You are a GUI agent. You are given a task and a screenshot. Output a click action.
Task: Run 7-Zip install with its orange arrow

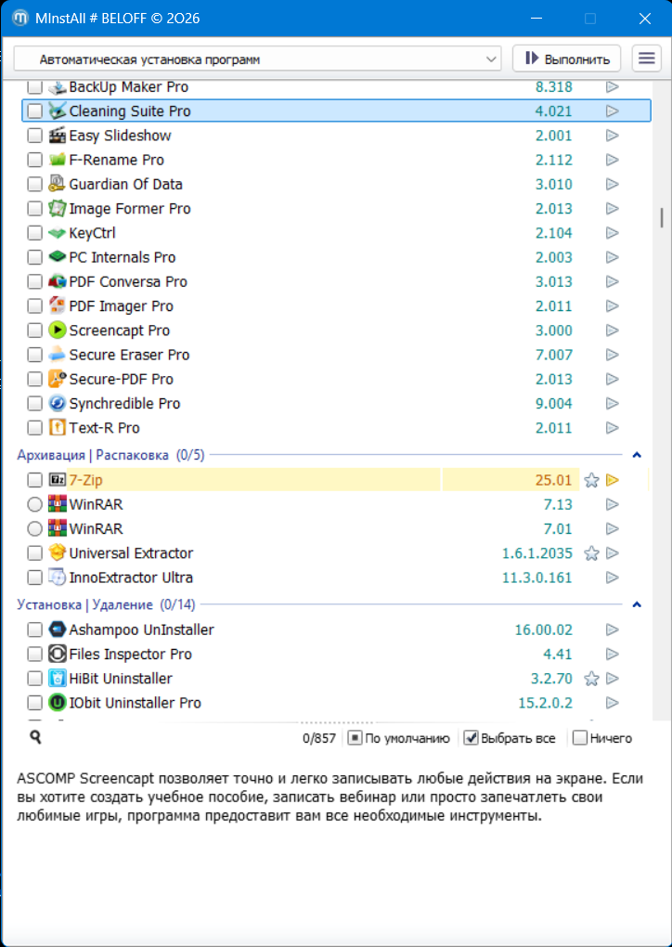(x=613, y=480)
